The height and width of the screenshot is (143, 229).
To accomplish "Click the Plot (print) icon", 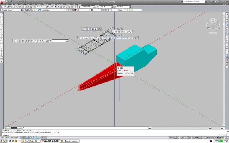I will pyautogui.click(x=11, y=7).
